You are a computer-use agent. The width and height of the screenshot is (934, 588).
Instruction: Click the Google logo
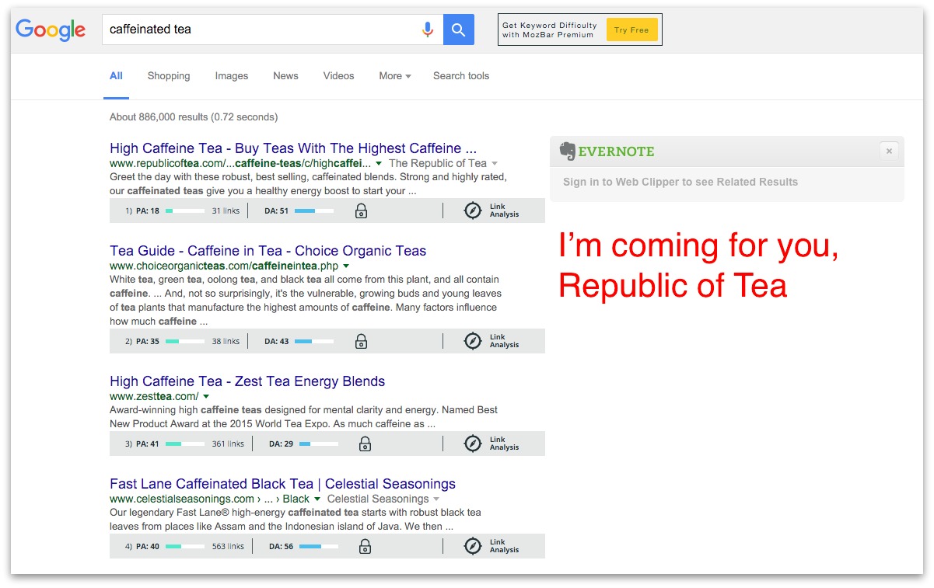coord(51,30)
